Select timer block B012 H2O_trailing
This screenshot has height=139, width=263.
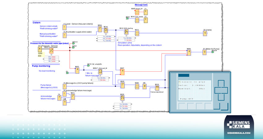pos(126,32)
